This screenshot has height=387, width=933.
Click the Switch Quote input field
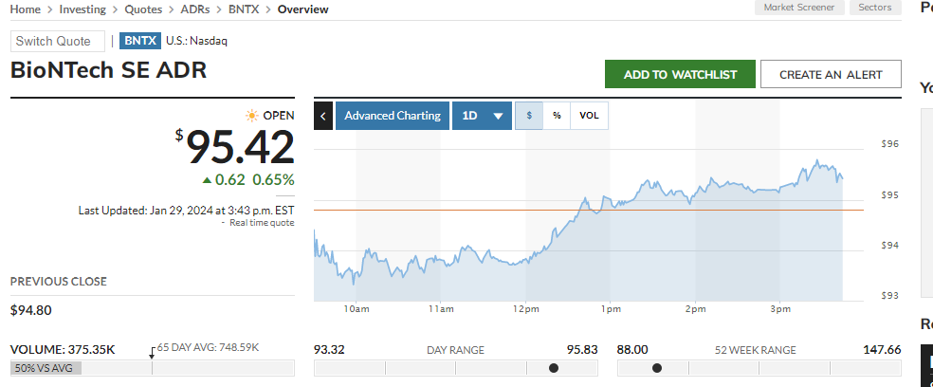click(57, 41)
